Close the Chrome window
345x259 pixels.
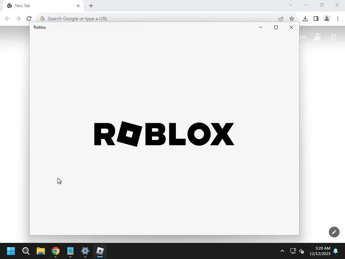tap(337, 5)
